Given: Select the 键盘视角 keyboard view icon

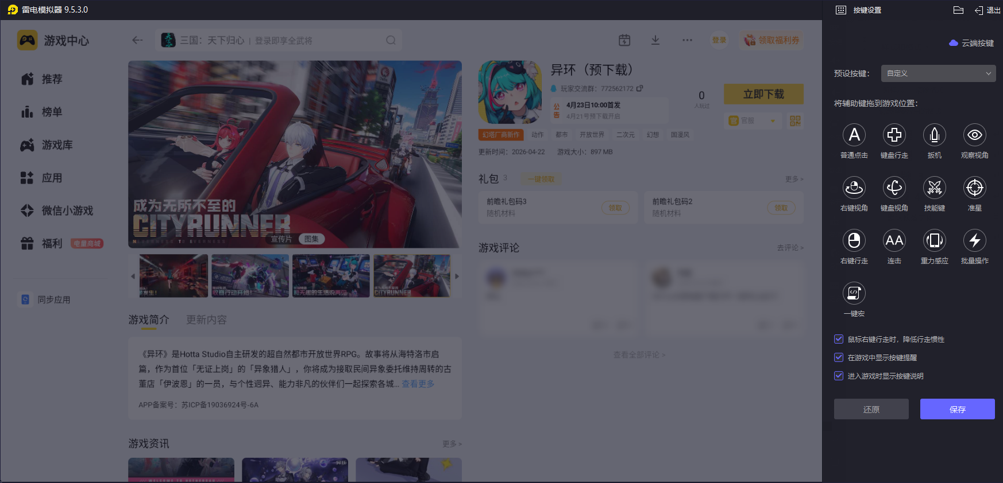Looking at the screenshot, I should point(894,188).
